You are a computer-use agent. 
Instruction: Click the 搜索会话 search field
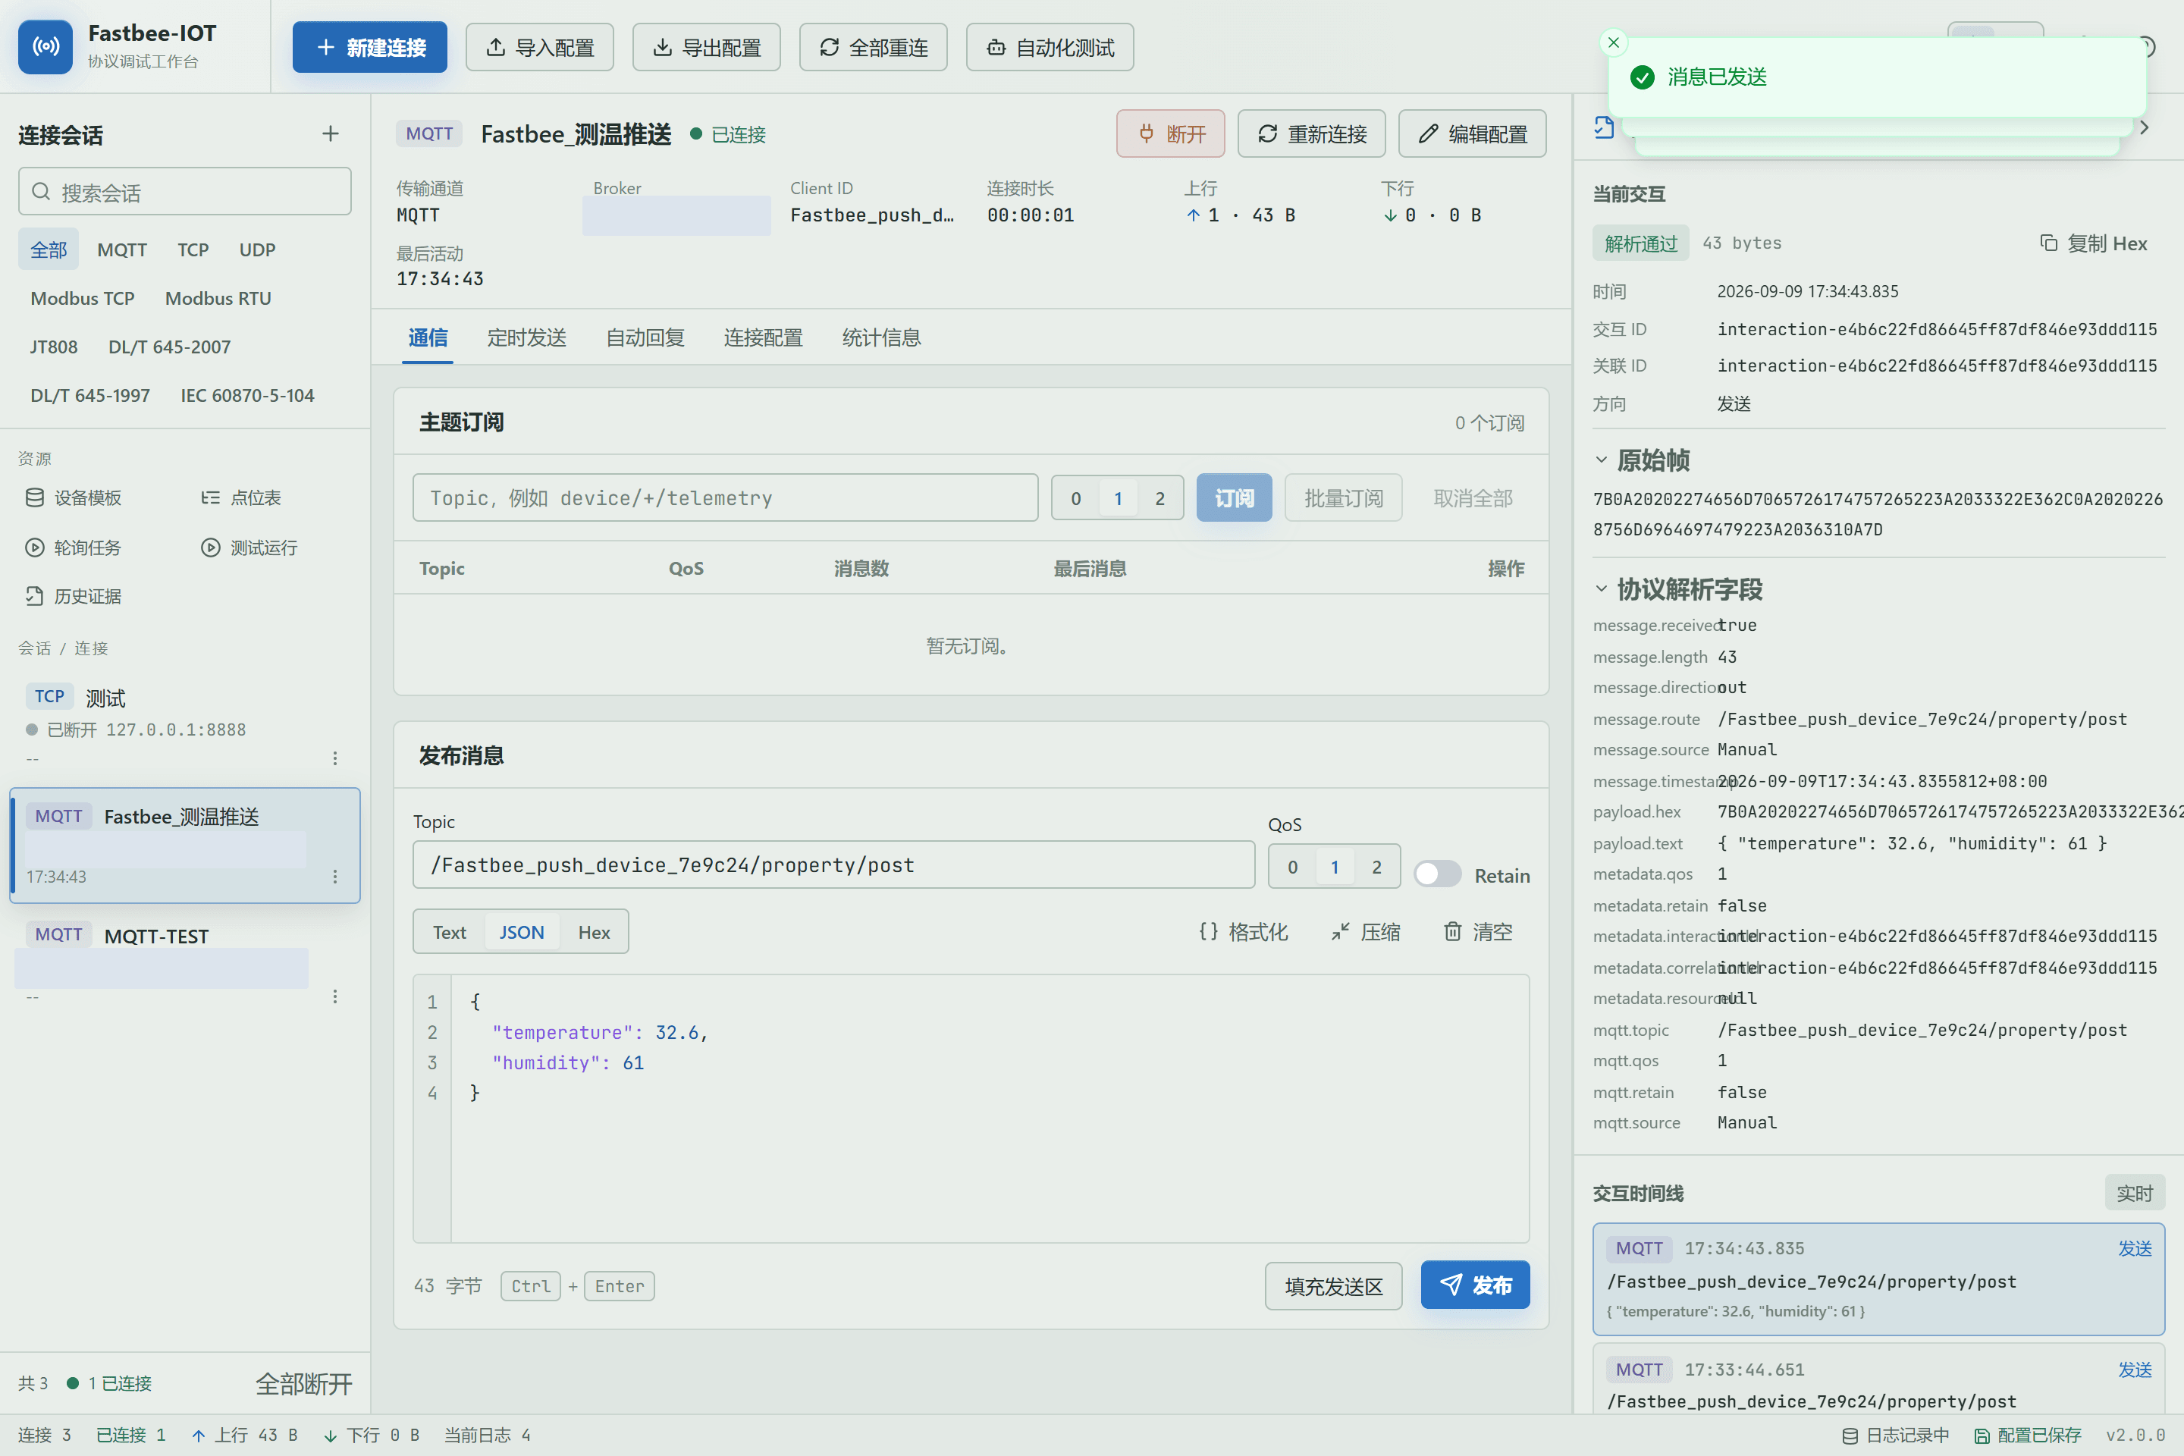(x=185, y=192)
